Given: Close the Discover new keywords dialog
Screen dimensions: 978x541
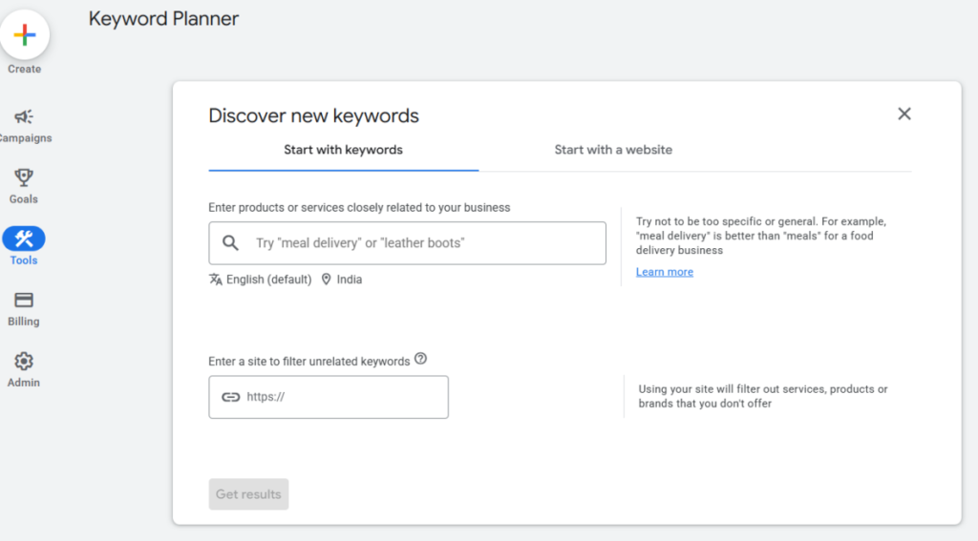Looking at the screenshot, I should click(904, 114).
